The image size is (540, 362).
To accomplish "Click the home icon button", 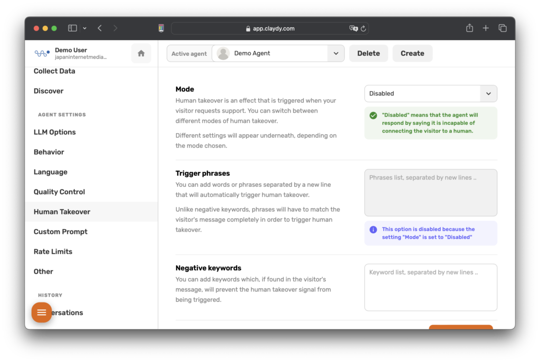I will pyautogui.click(x=141, y=53).
